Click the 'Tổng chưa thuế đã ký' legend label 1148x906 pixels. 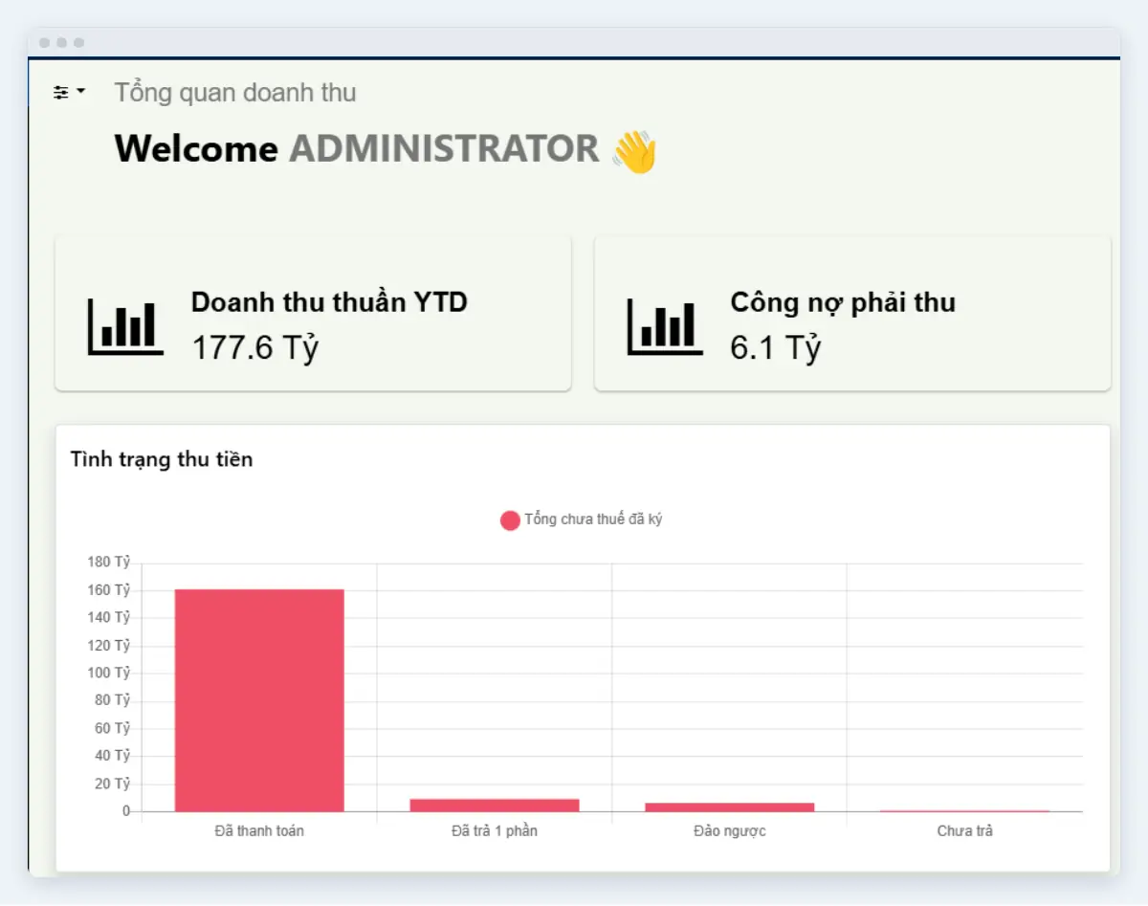[x=593, y=519]
